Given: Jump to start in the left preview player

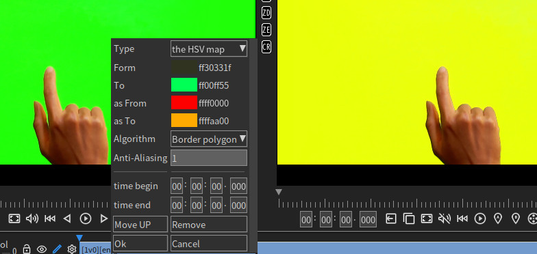Looking at the screenshot, I should tap(50, 218).
